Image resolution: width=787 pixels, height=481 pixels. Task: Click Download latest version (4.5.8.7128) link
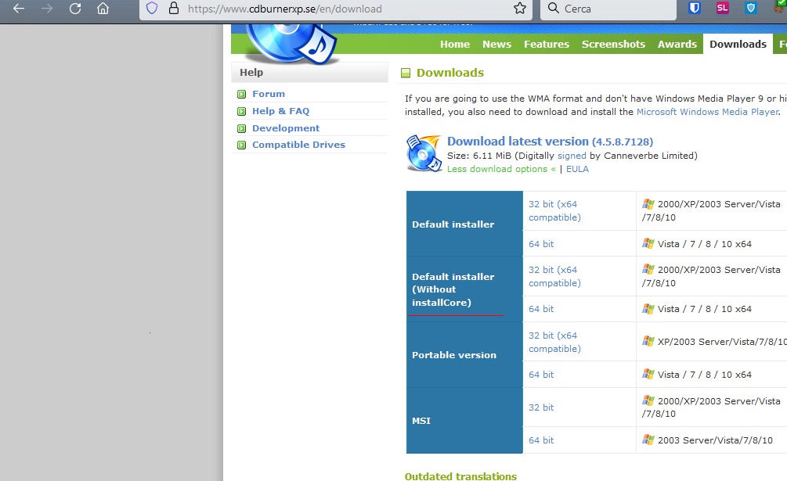coord(550,142)
